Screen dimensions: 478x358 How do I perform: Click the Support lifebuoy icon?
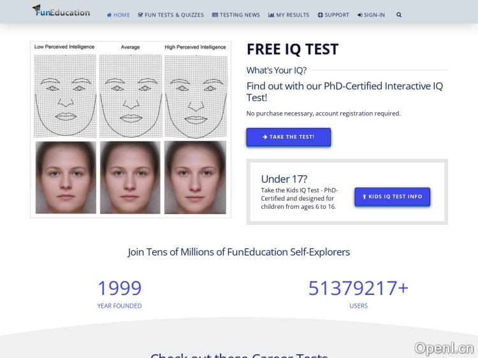pos(320,15)
